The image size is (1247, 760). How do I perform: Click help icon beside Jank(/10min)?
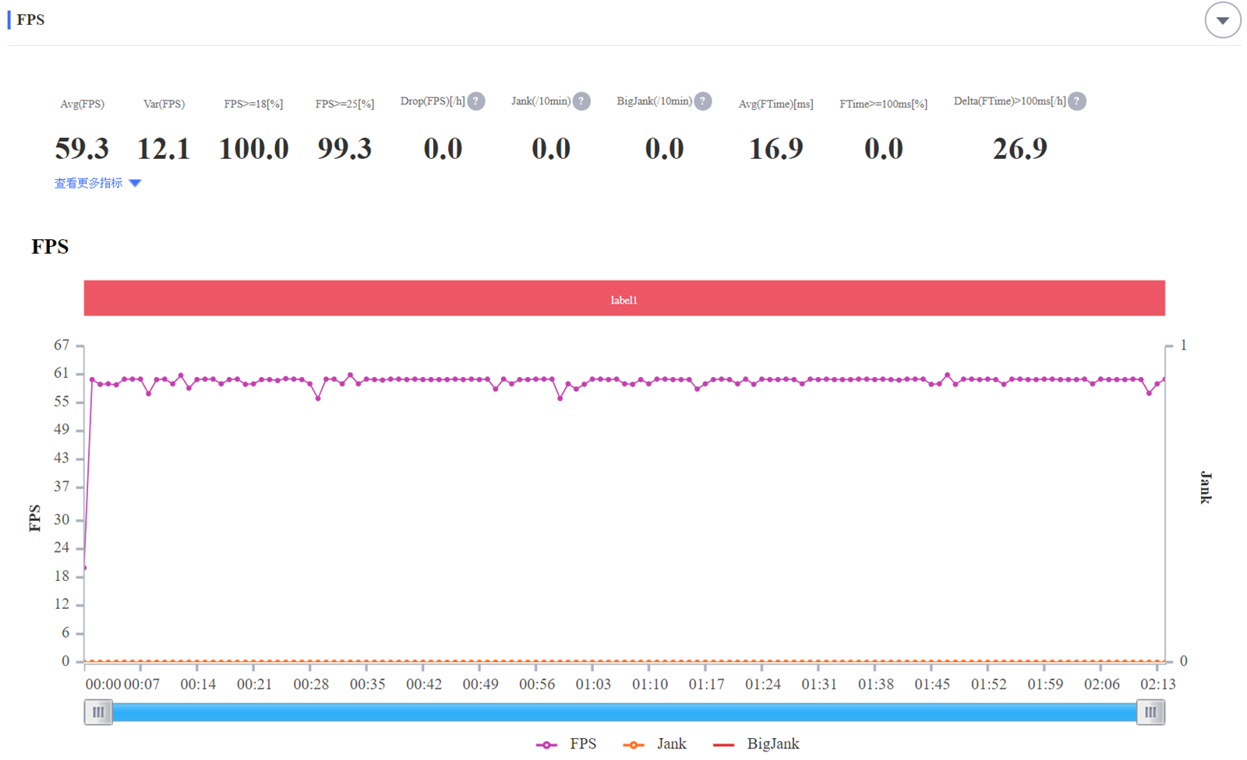[x=581, y=101]
